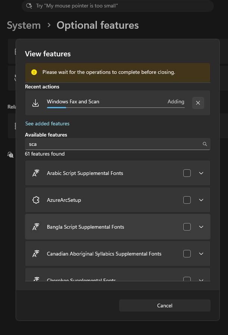This screenshot has width=228, height=335.
Task: Select the Bangla Script Supplemental Fonts checkbox
Action: pyautogui.click(x=187, y=227)
